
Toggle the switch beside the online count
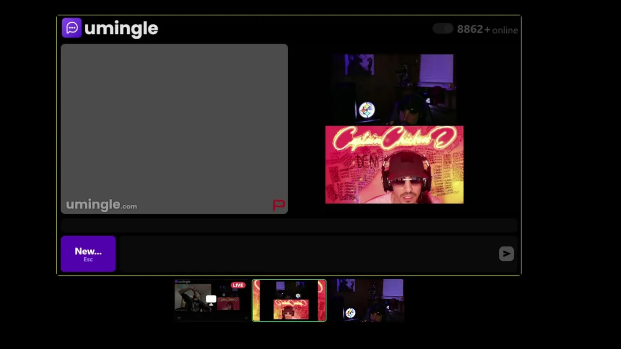coord(443,29)
